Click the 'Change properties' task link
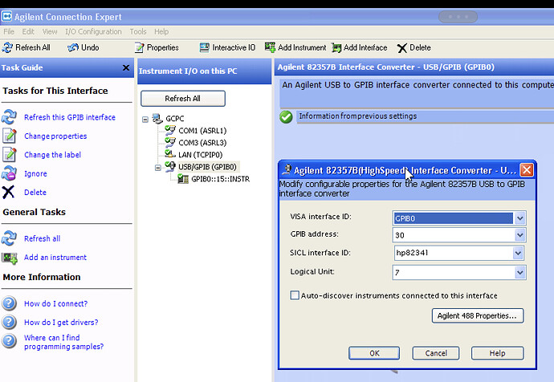 click(55, 136)
